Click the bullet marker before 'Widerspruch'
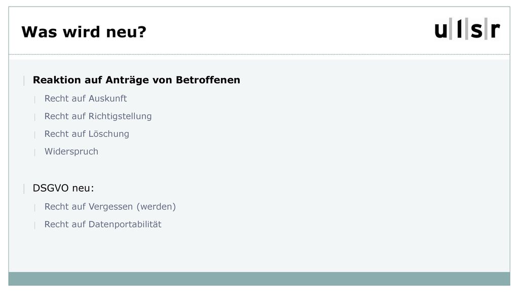The width and height of the screenshot is (519, 292). pyautogui.click(x=35, y=152)
